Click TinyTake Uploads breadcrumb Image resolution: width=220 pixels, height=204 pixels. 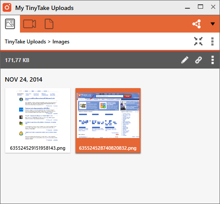click(x=26, y=42)
